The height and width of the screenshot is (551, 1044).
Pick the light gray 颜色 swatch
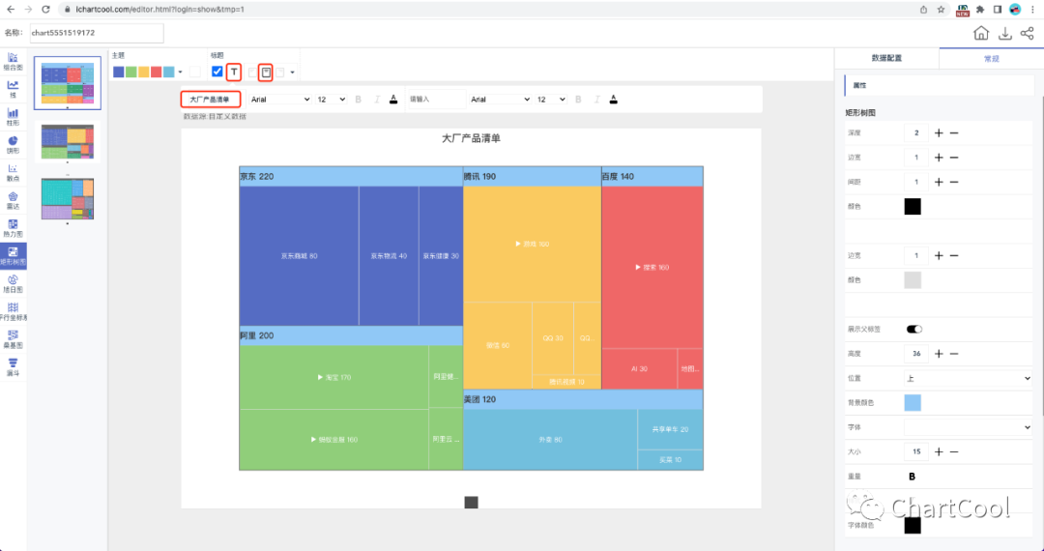[x=913, y=280]
